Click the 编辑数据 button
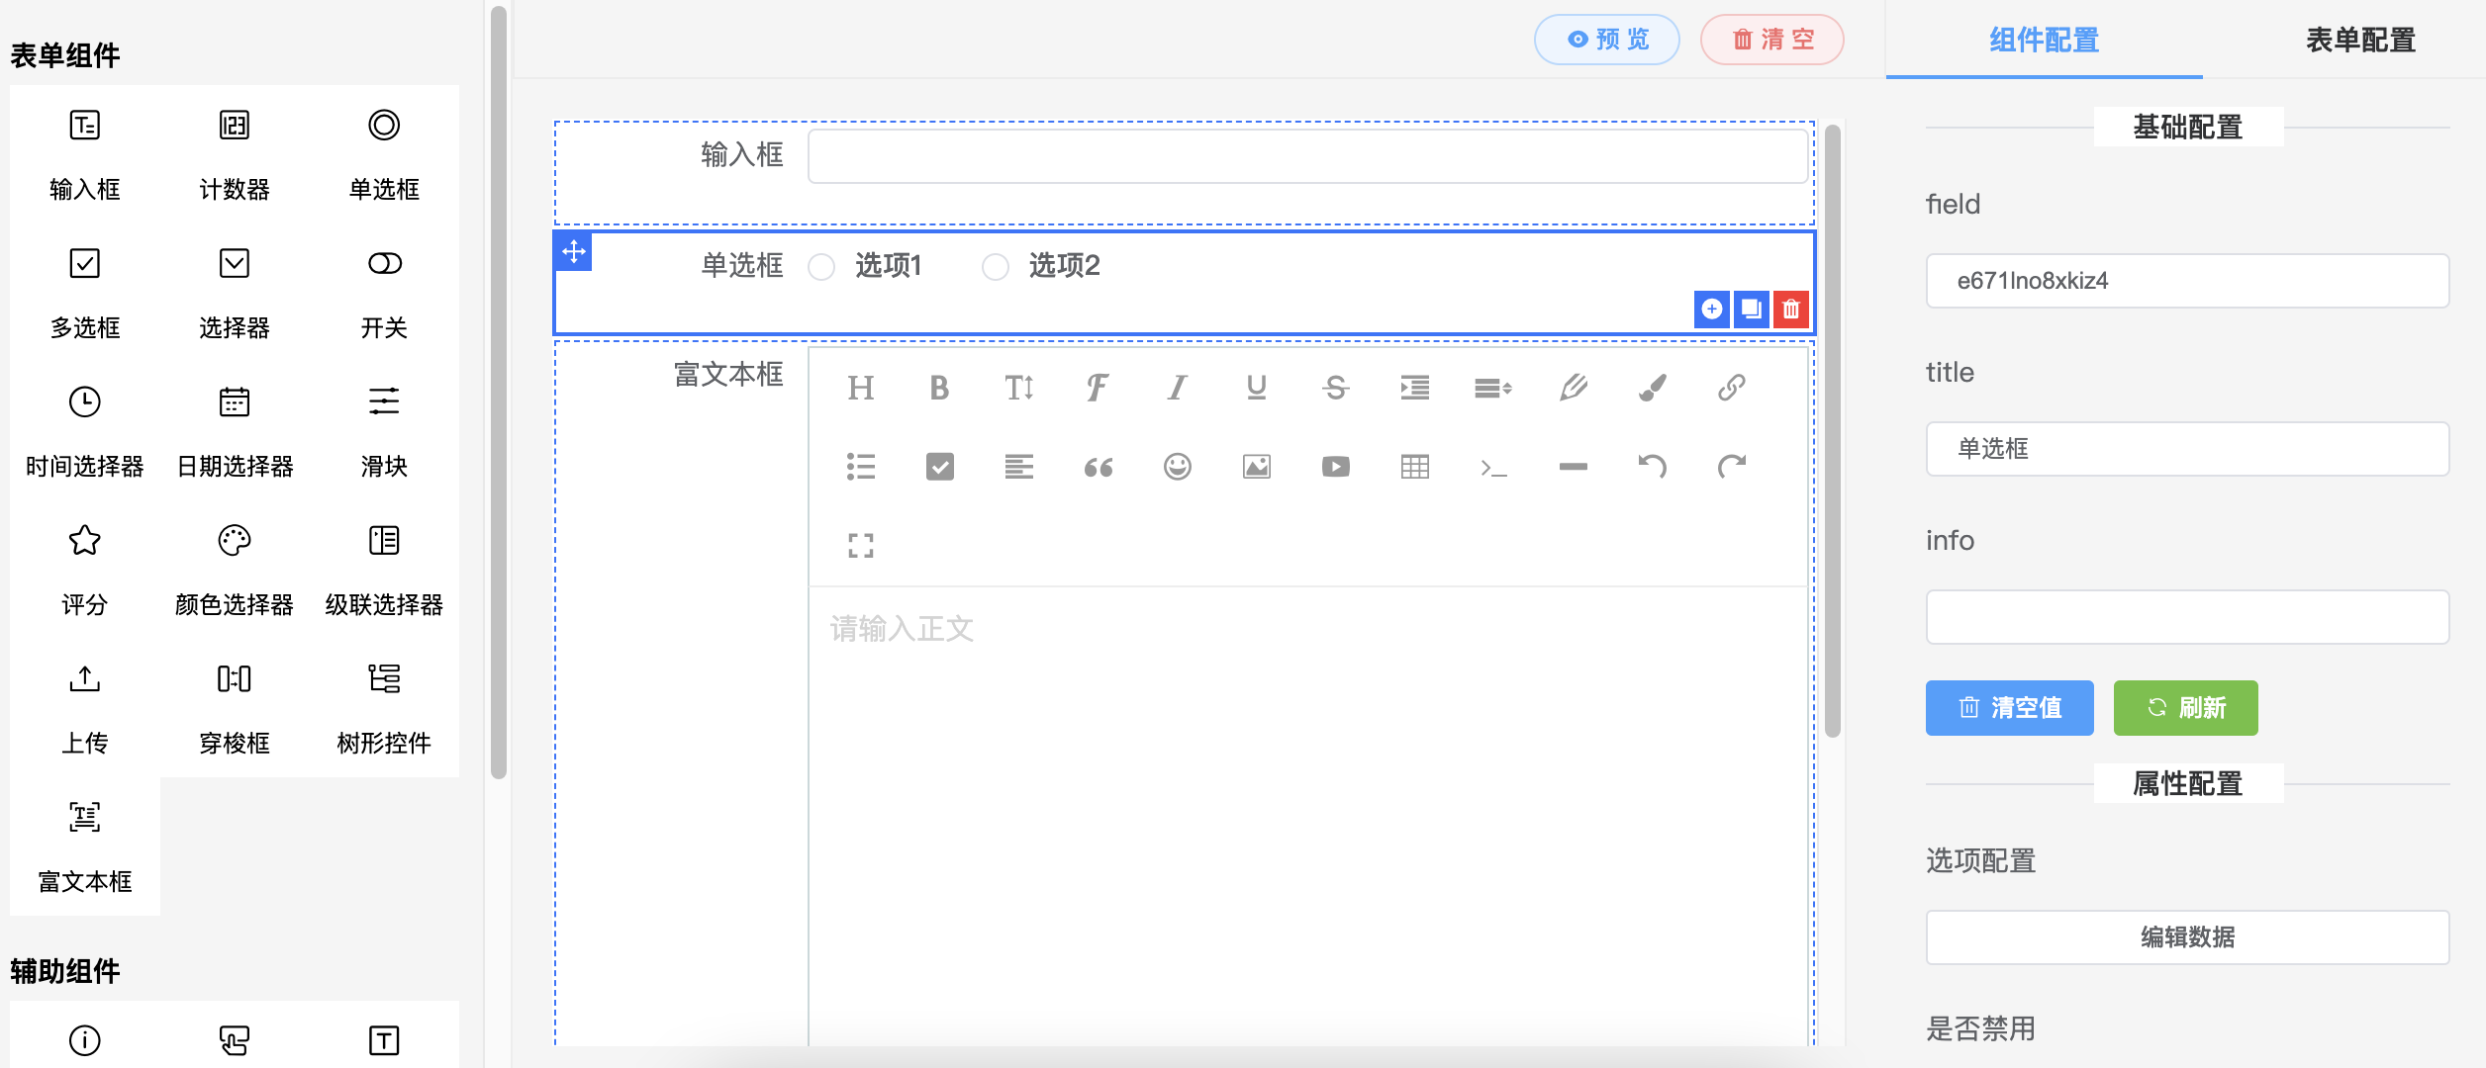This screenshot has width=2486, height=1068. point(2187,936)
